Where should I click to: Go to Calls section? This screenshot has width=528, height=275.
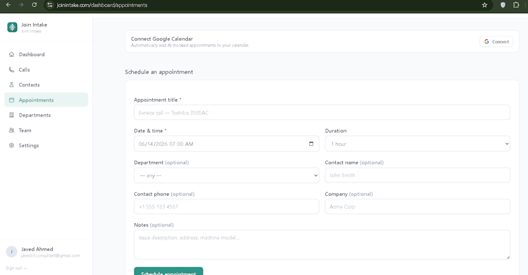46,69
